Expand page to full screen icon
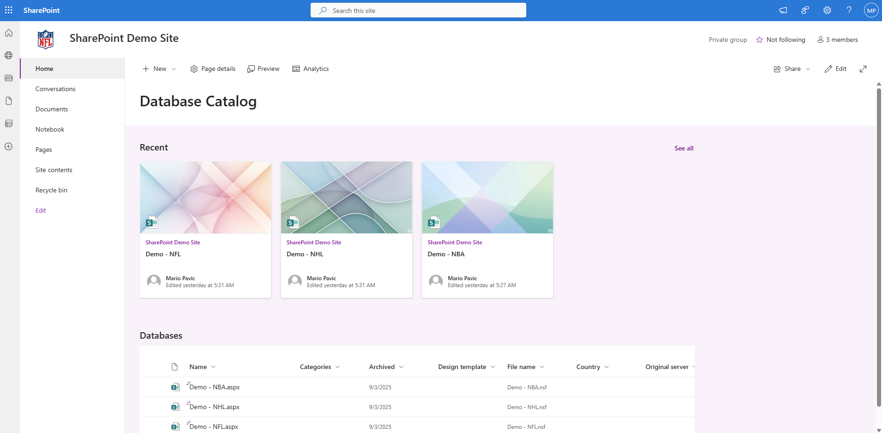Viewport: 882px width, 433px height. tap(863, 69)
